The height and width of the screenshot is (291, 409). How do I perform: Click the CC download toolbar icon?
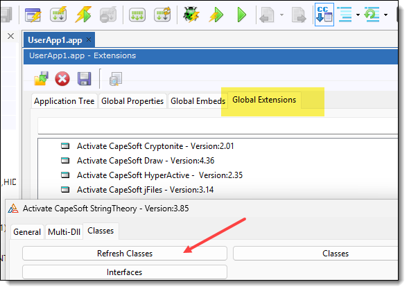pyautogui.click(x=324, y=15)
